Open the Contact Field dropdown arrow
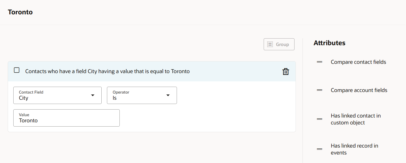The height and width of the screenshot is (163, 406). click(x=93, y=95)
